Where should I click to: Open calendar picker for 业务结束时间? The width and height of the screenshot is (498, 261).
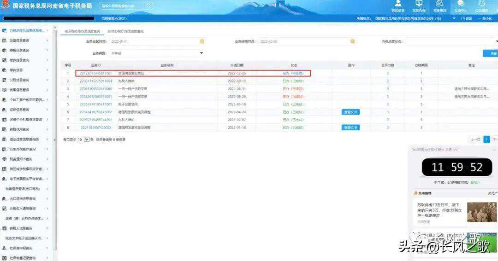352,41
